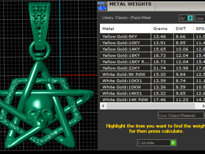Screen dimensions: 205x154
Task: Select the Yellow Gold:14KY row
Action: coord(152,49)
